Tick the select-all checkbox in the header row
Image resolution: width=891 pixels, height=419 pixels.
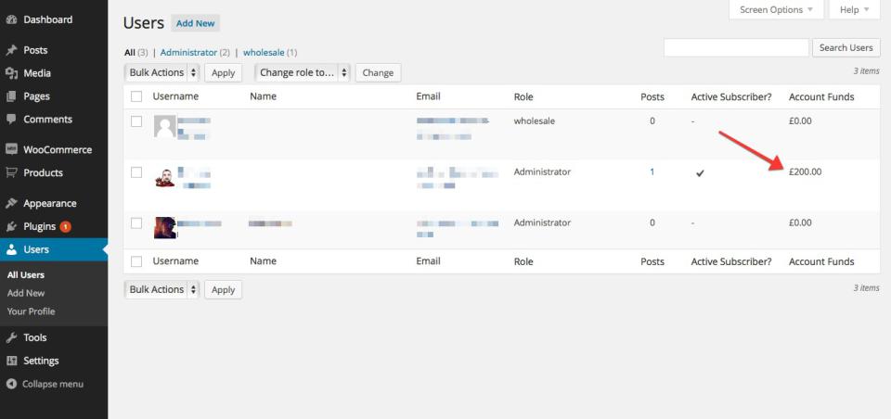pyautogui.click(x=136, y=96)
